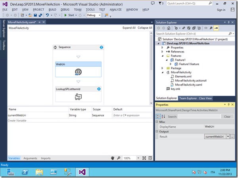Image resolution: width=238 pixels, height=178 pixels.
Task: Click the green Start debugging arrow
Action: (x=65, y=15)
